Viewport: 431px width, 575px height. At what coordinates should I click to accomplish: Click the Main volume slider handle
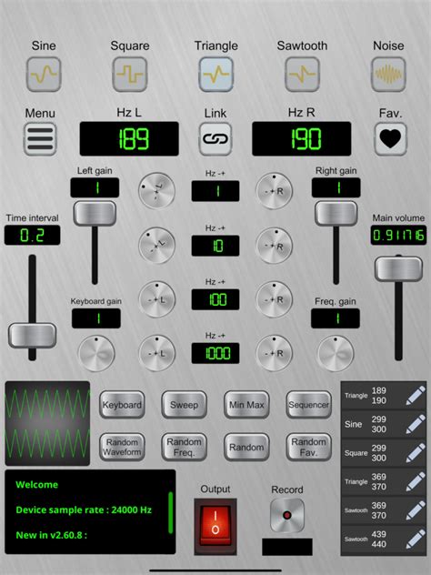click(399, 269)
